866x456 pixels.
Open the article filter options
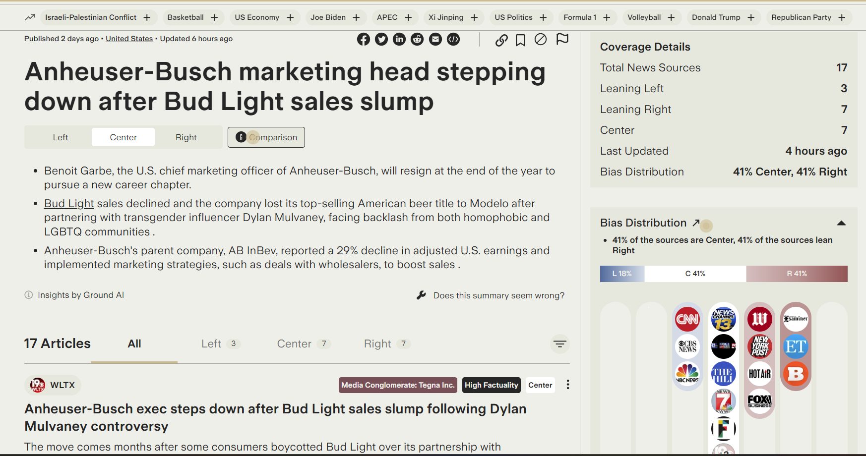559,343
